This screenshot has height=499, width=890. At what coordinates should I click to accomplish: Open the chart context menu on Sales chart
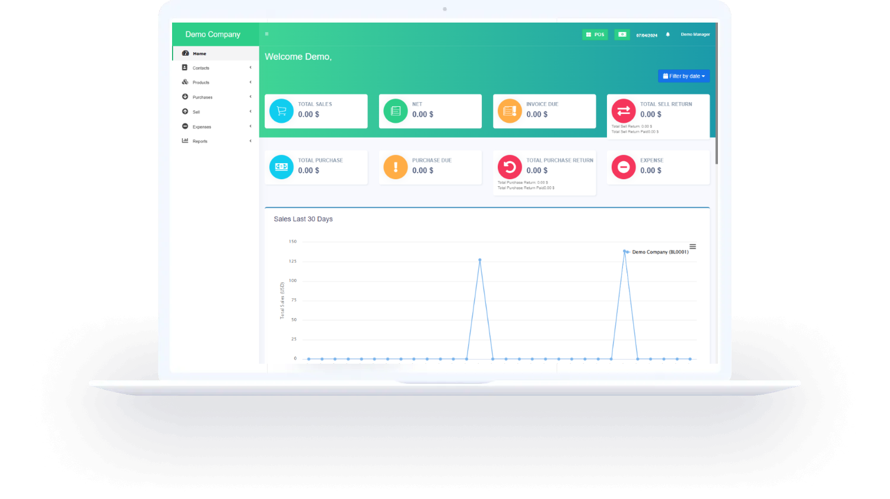(692, 246)
